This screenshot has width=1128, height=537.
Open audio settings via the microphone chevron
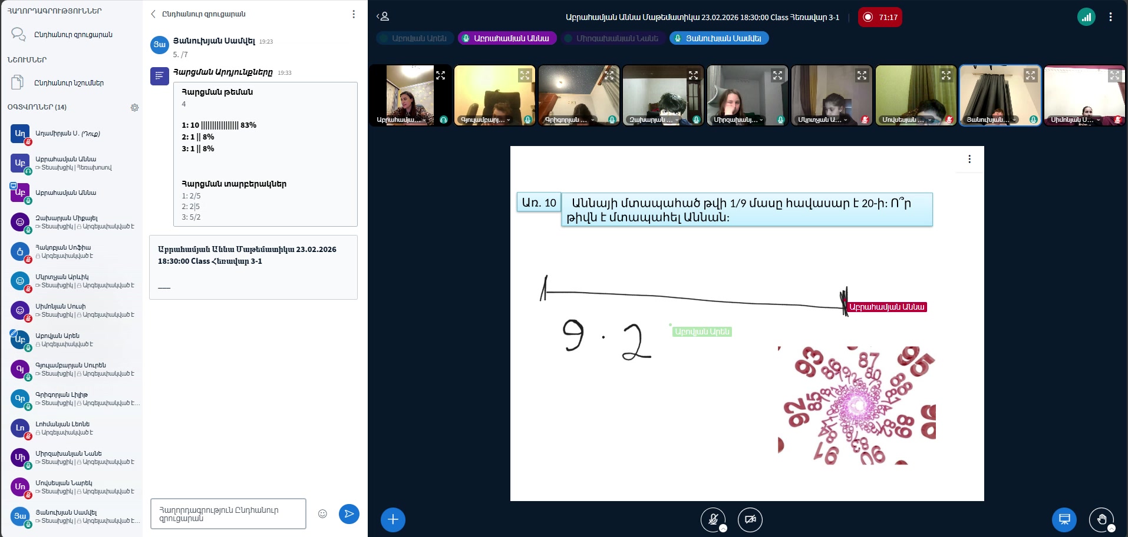(x=724, y=529)
